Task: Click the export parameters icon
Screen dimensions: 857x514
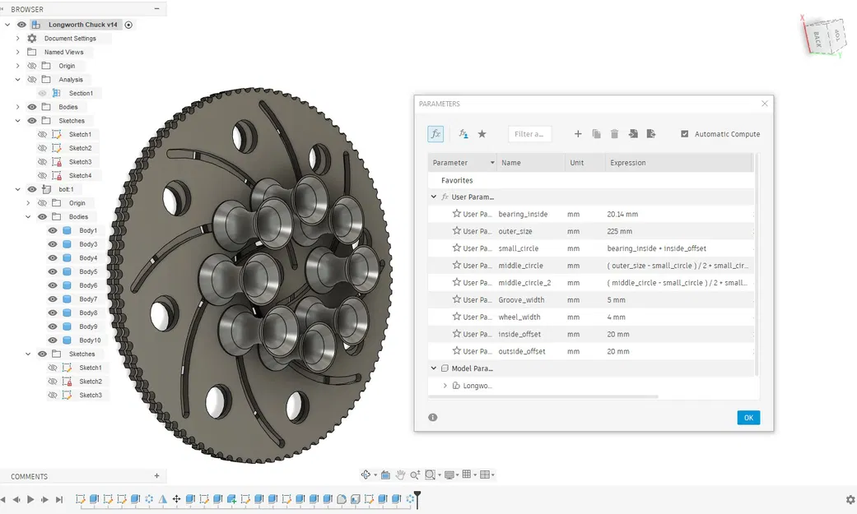Action: tap(651, 134)
